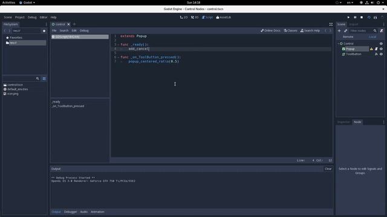The image size is (387, 217).
Task: Open the Script workspace
Action: coord(207,17)
